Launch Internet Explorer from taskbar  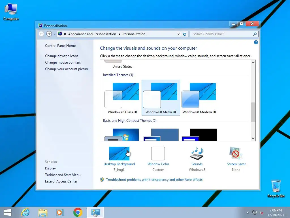(x=25, y=212)
